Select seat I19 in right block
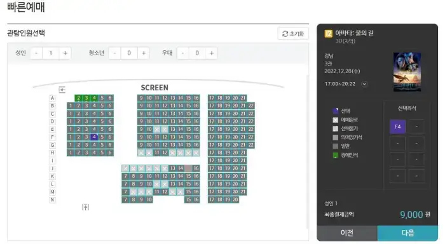The height and width of the screenshot is (244, 445). pyautogui.click(x=228, y=160)
